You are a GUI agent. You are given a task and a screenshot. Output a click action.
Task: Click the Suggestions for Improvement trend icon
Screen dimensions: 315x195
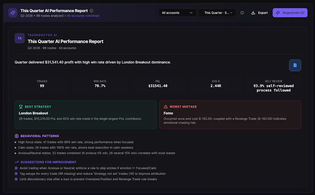17,162
